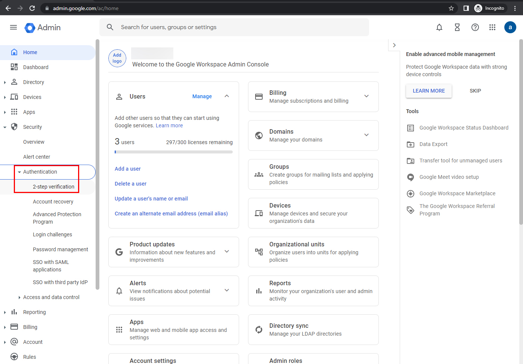
Task: Collapse the Users card chevron
Action: 227,96
